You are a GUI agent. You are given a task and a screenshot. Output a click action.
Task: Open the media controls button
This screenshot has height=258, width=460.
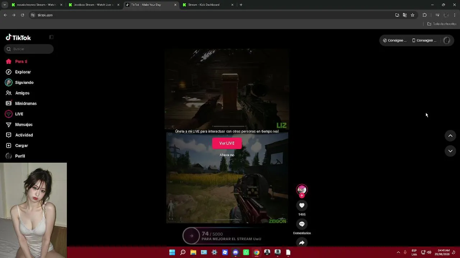(437, 15)
